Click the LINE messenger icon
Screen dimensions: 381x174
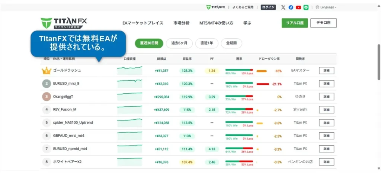point(306,7)
